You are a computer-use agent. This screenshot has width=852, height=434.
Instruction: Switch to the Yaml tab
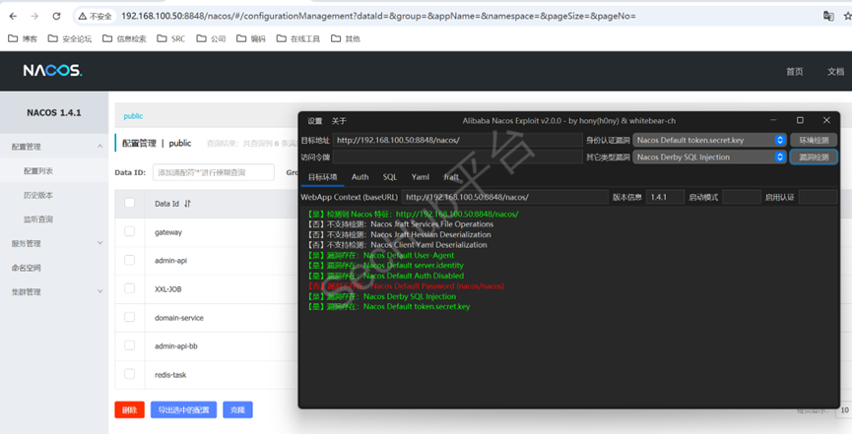pos(420,177)
